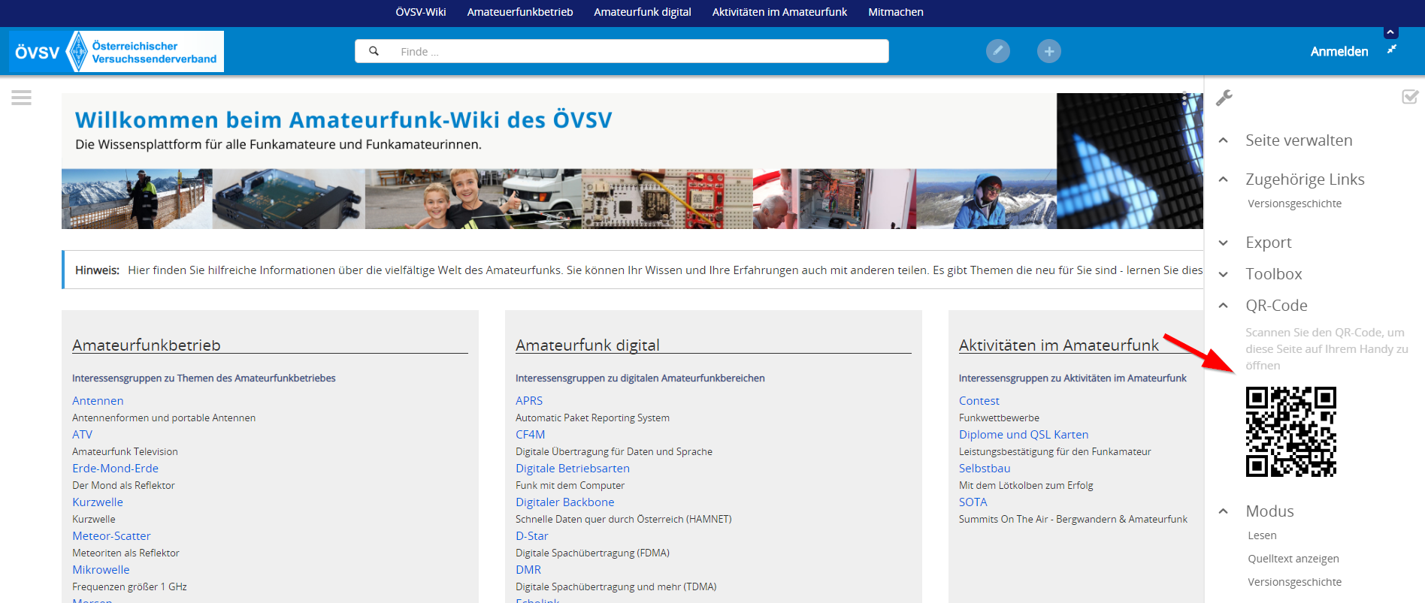Screen dimensions: 1425x603
Task: Open the Amateurfunk digital menu
Action: pos(643,12)
